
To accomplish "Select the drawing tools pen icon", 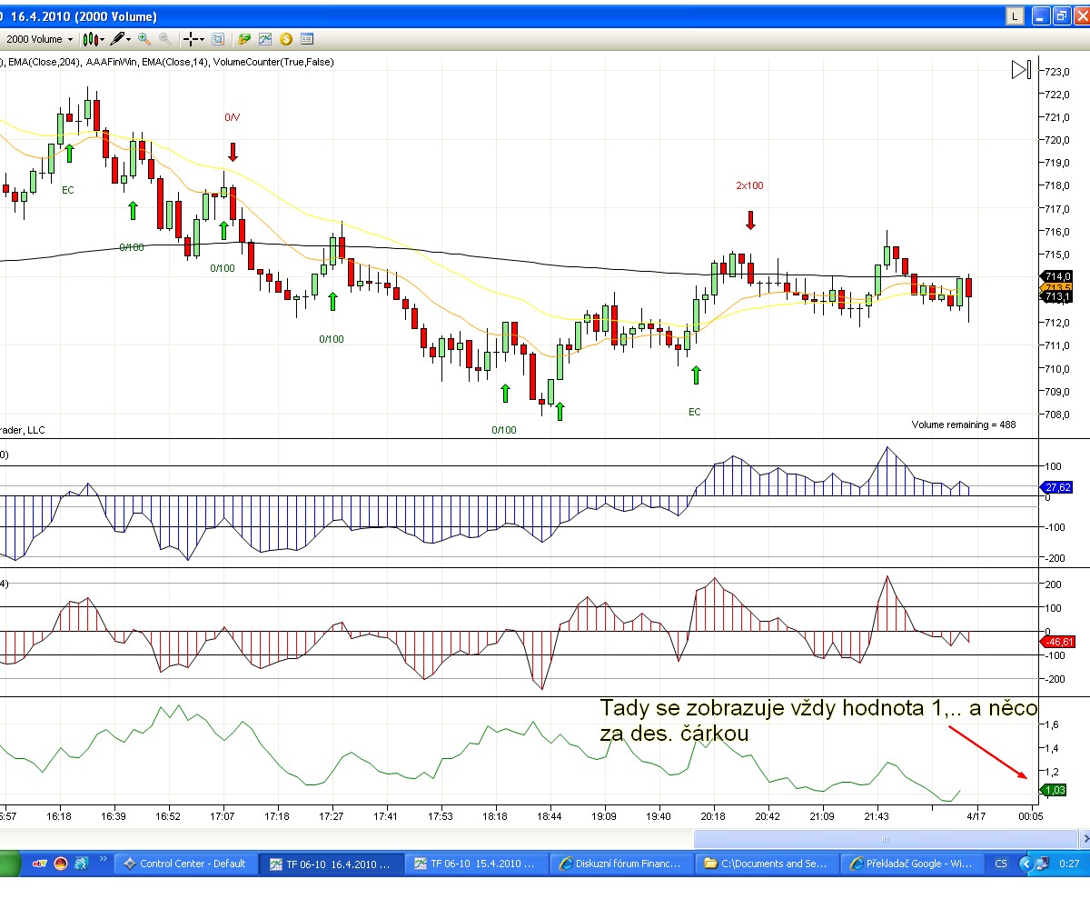I will pos(117,39).
